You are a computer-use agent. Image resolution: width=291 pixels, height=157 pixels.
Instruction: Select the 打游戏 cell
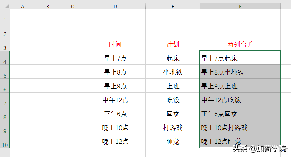point(173,127)
